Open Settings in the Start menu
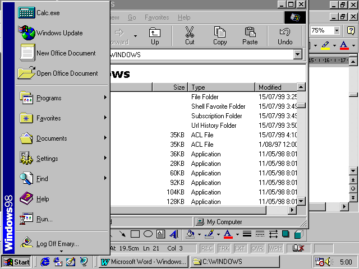 click(62, 159)
